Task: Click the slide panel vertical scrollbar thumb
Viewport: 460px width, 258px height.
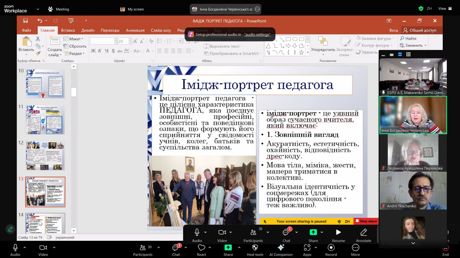Action: [x=74, y=92]
